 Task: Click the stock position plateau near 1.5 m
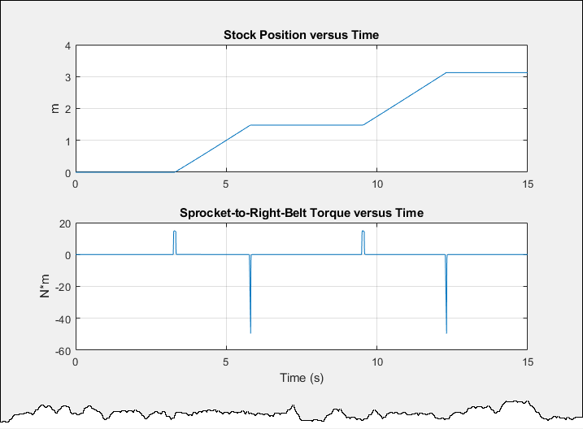(305, 125)
